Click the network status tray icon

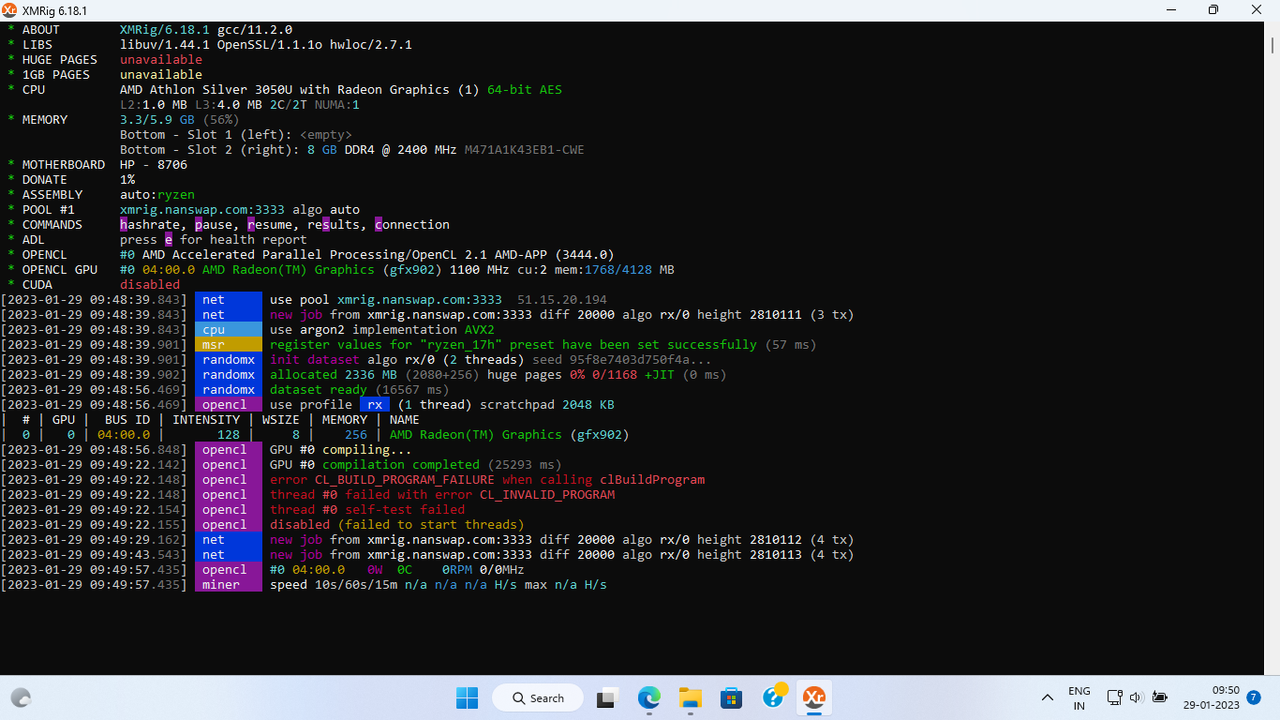point(1113,697)
